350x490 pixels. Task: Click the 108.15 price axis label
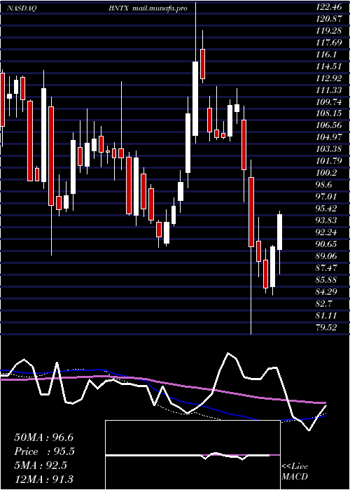point(328,113)
